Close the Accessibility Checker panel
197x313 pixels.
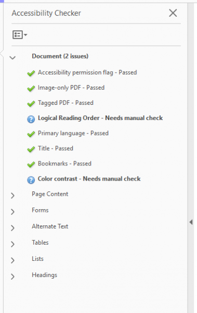(173, 13)
